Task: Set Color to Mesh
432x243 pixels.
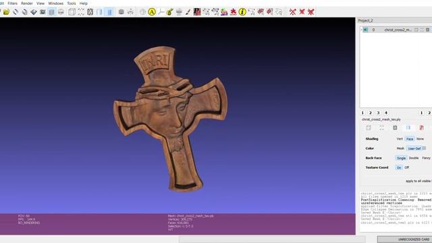Action: (400, 148)
